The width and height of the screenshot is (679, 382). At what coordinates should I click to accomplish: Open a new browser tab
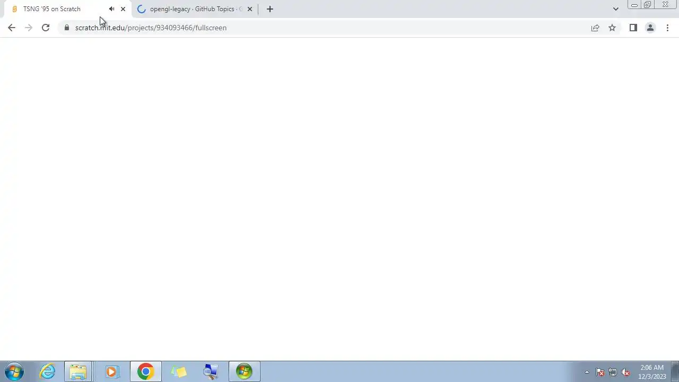tap(270, 9)
